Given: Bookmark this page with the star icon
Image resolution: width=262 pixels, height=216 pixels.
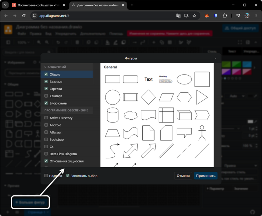Looking at the screenshot, I should [194, 16].
